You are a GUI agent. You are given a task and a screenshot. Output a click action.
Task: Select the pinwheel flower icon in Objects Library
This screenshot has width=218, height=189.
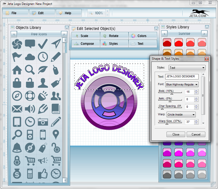coord(17,44)
